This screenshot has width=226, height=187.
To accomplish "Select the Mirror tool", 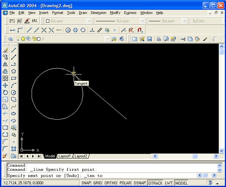I will (5, 64).
